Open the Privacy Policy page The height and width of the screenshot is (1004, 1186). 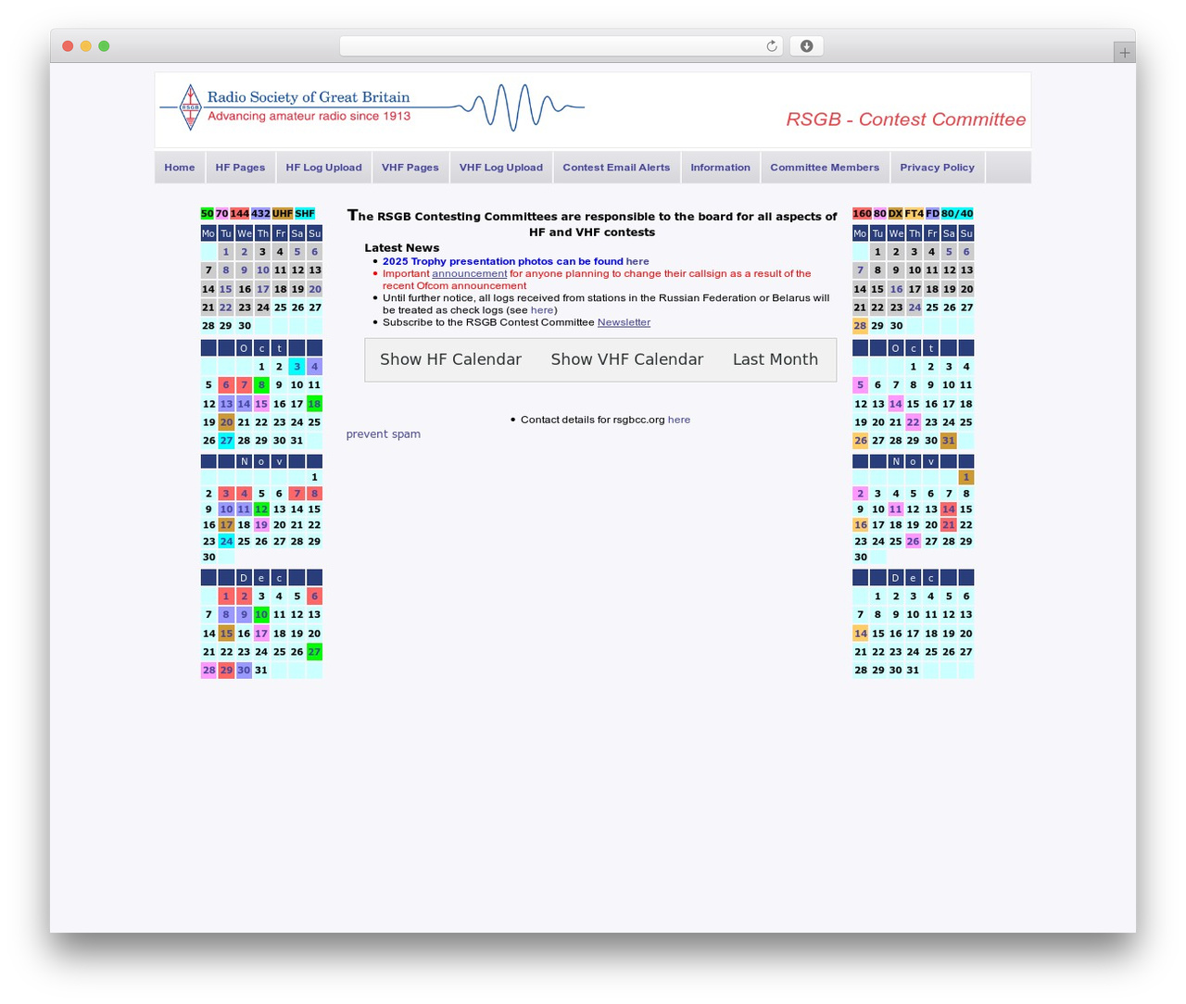point(937,168)
